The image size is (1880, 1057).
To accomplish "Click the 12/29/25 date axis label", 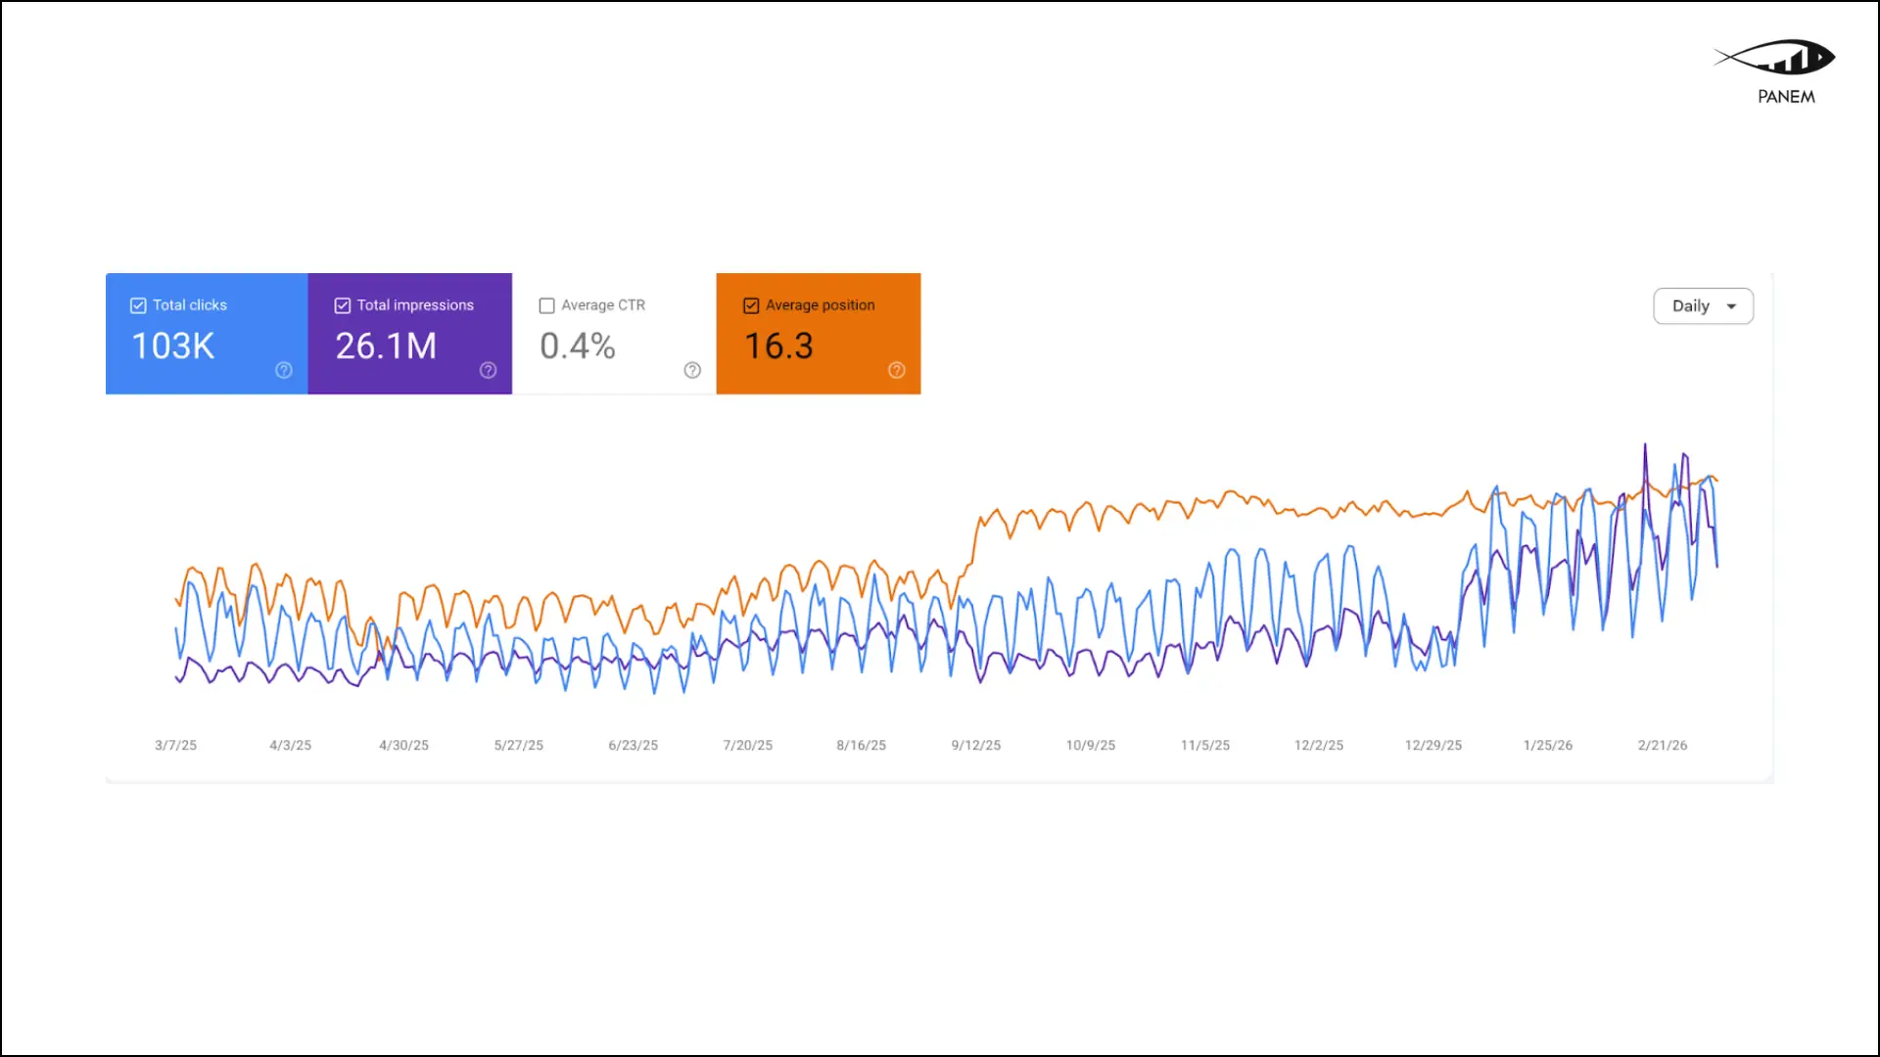I will pos(1433,746).
